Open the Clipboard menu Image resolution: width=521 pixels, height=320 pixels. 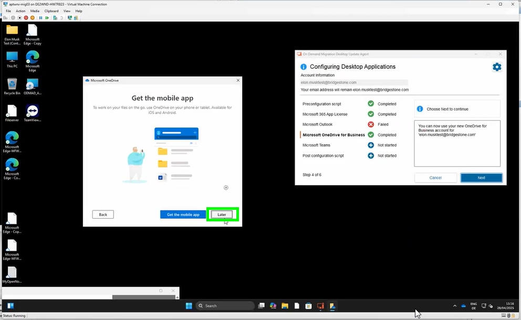51,11
